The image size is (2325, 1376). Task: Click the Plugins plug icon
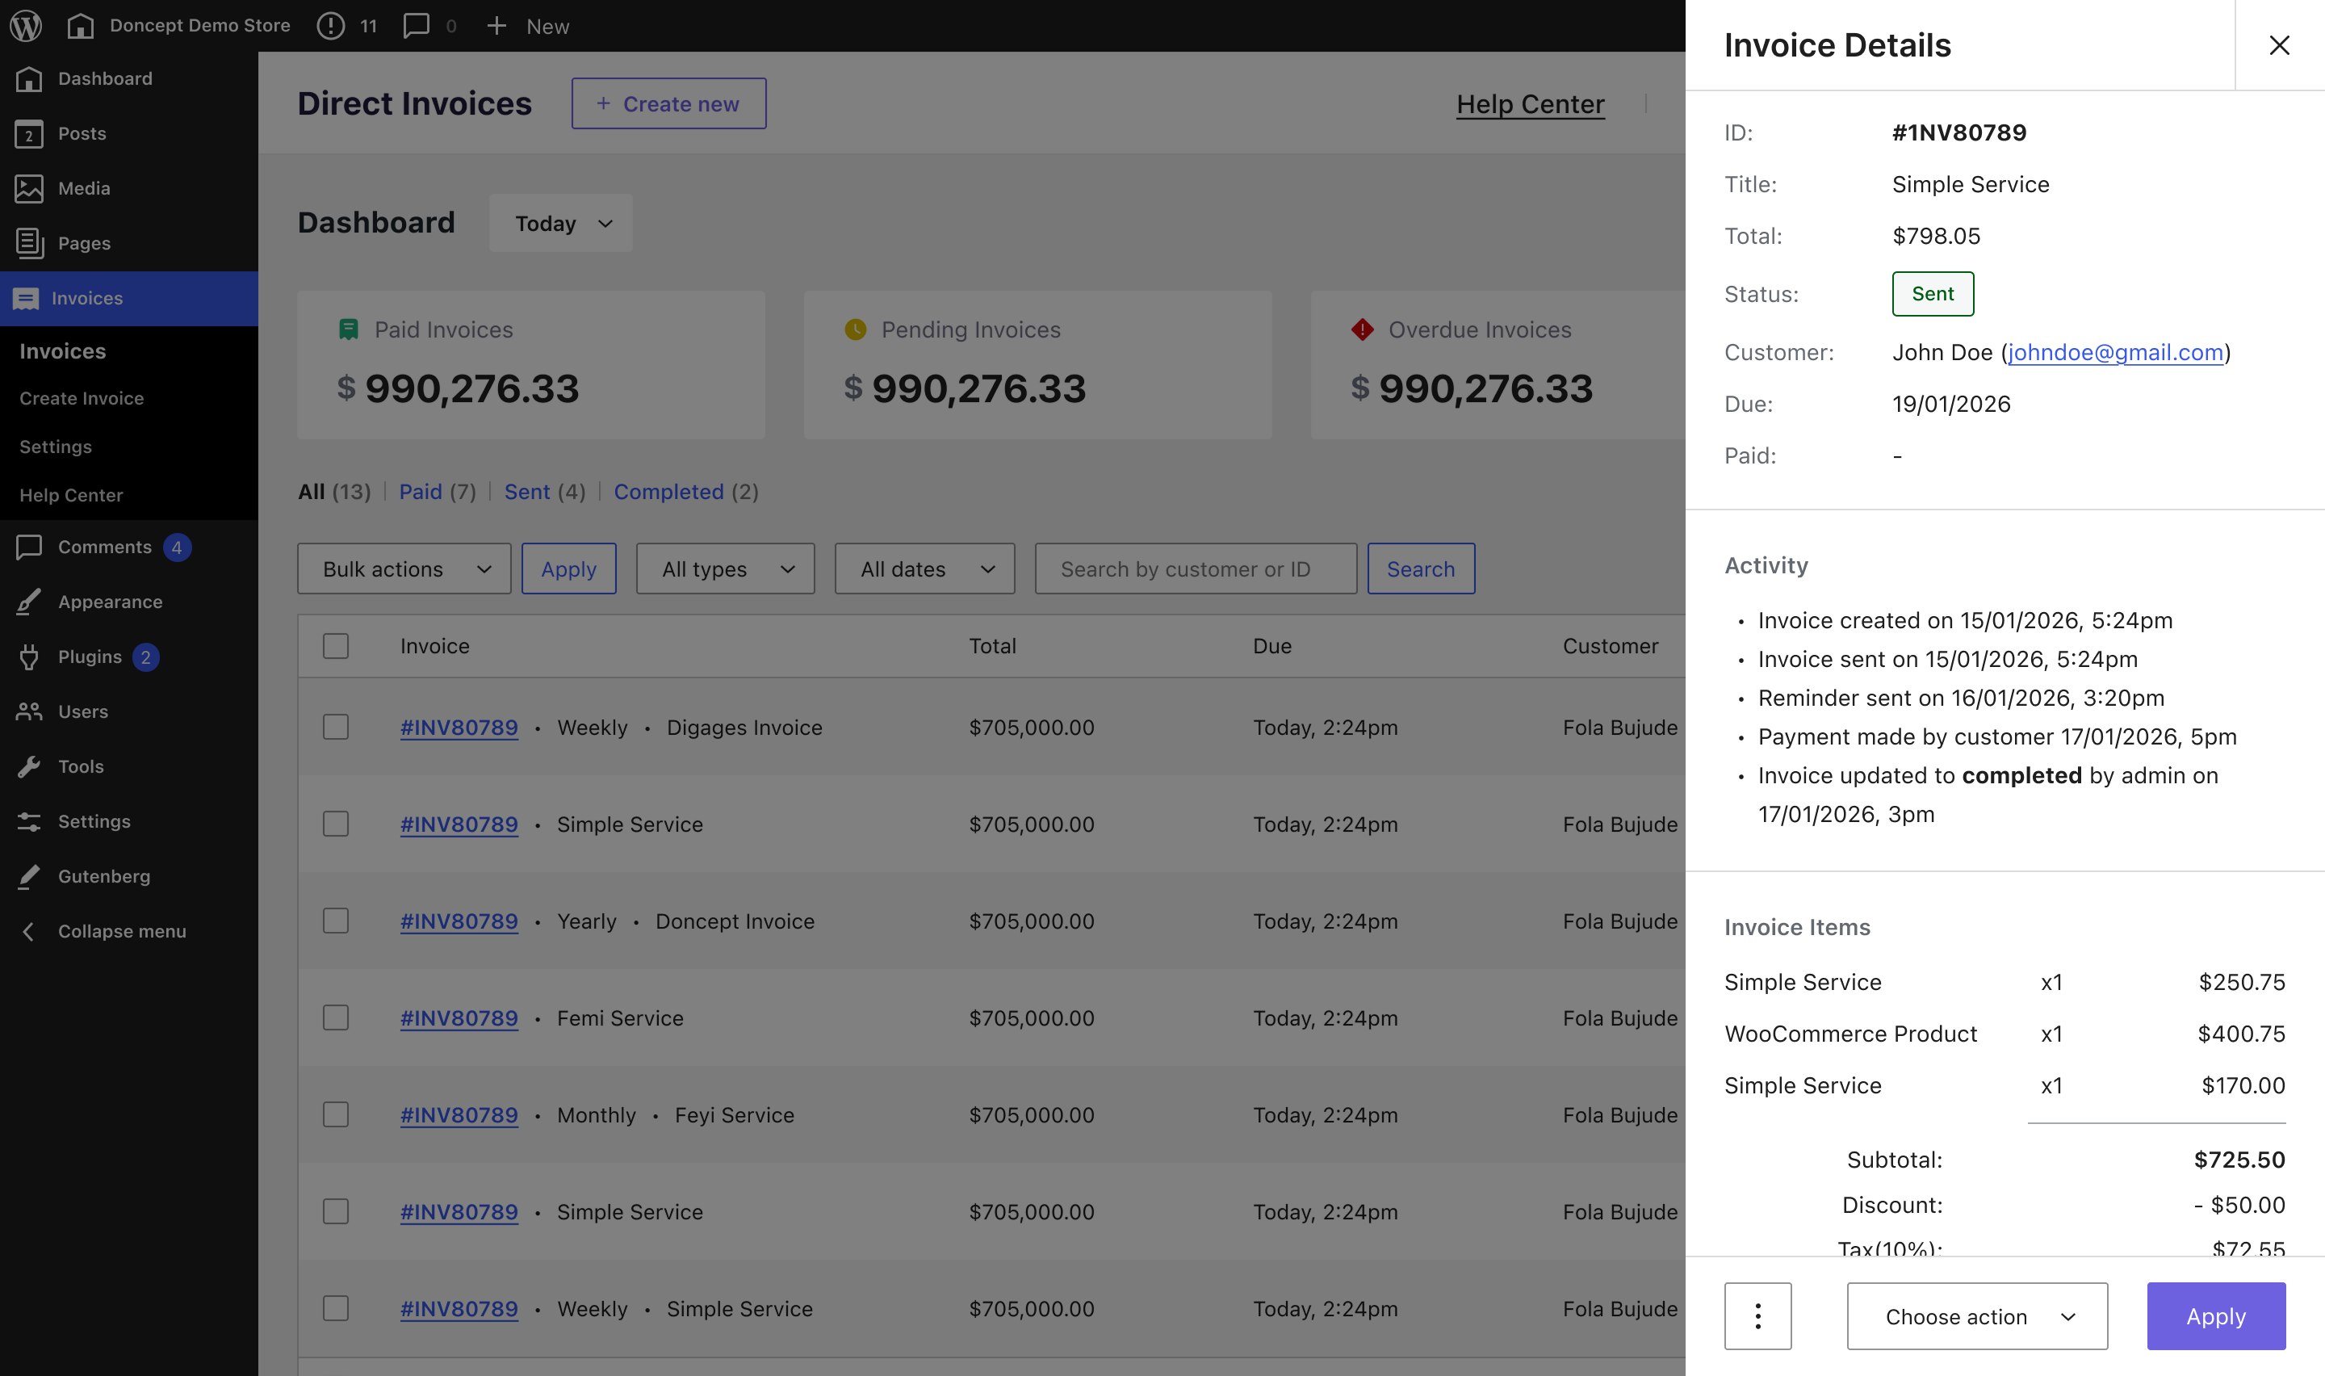(x=29, y=657)
